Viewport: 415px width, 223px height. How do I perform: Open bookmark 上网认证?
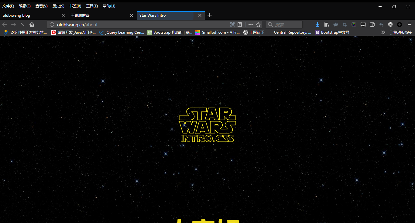(x=254, y=32)
